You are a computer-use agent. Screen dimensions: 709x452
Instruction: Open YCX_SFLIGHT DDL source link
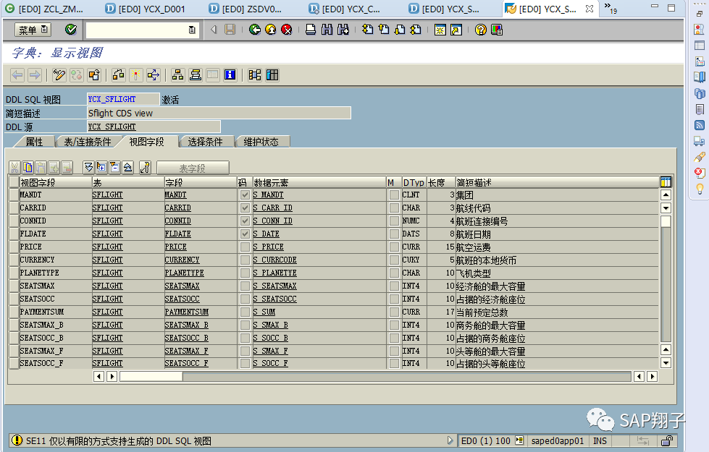(112, 127)
